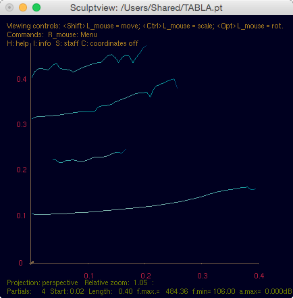This screenshot has width=293, height=298.
Task: Click the 'H: help' command text
Action: click(x=18, y=43)
